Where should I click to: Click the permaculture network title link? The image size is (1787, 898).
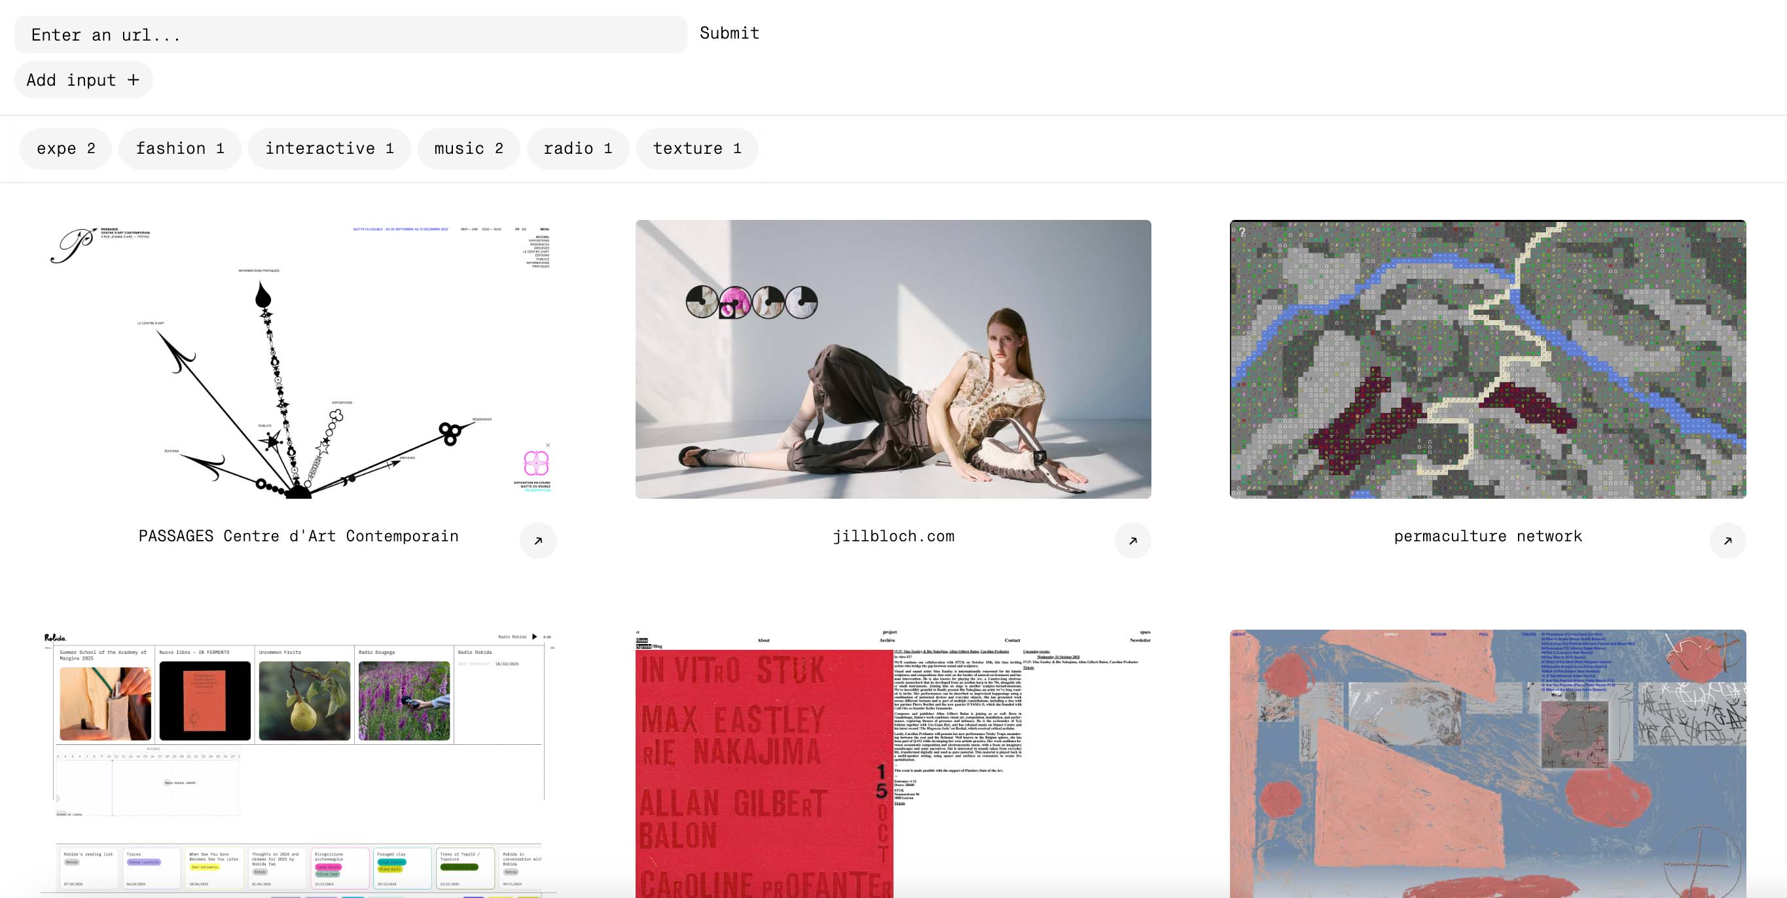coord(1487,536)
